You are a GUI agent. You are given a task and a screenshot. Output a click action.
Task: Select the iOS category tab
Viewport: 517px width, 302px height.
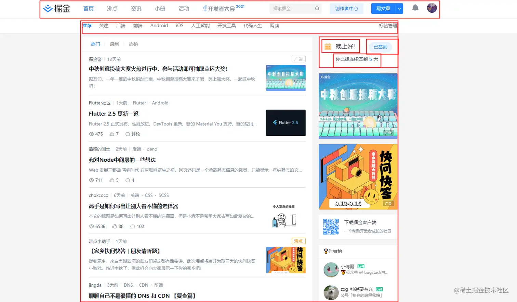(180, 26)
